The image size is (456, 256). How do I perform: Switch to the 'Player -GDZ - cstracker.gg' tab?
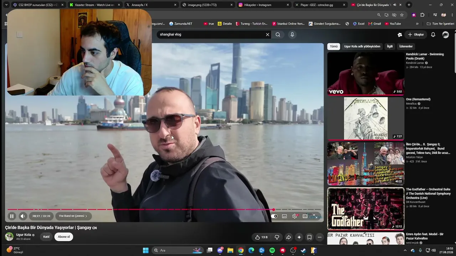tap(320, 5)
